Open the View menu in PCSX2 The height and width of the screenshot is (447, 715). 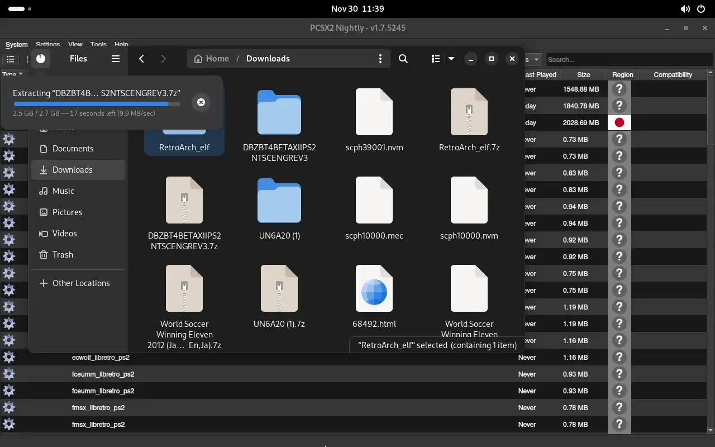point(75,44)
